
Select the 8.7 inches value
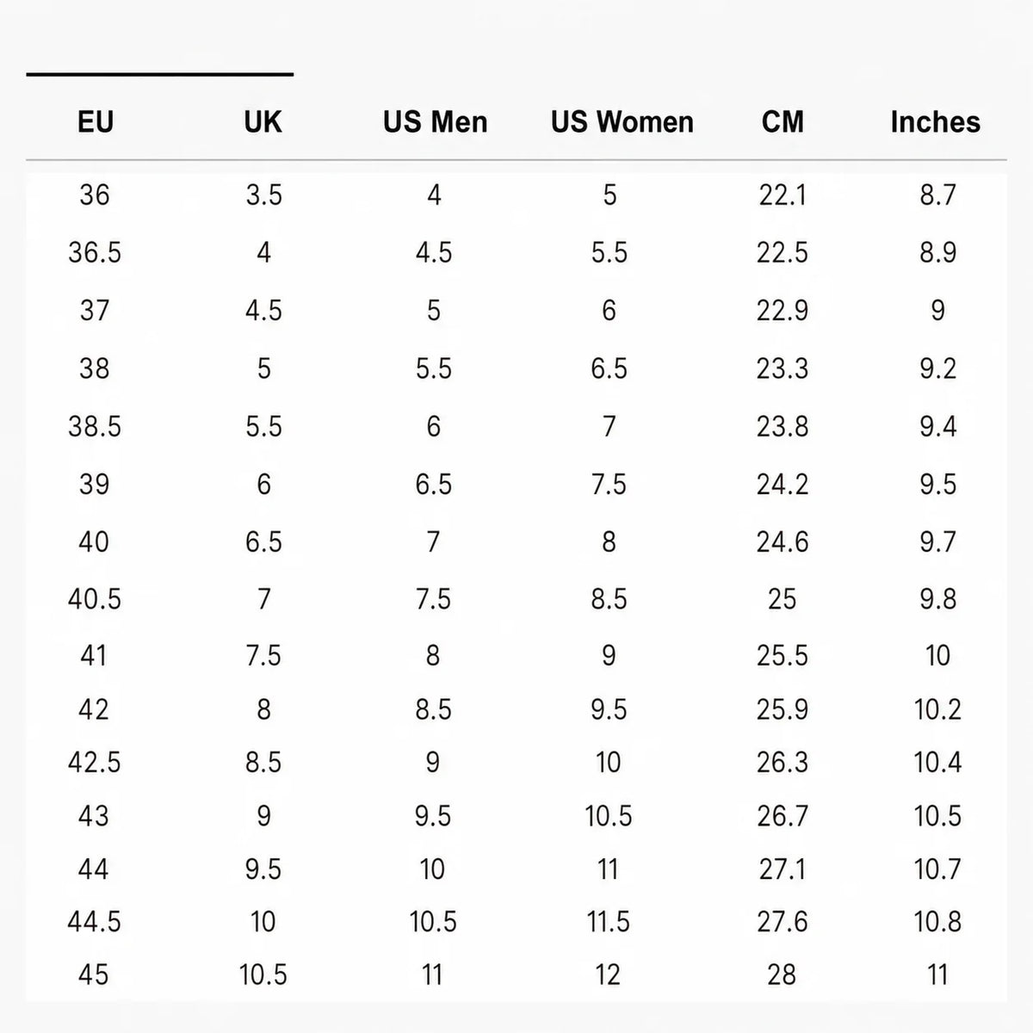click(x=937, y=195)
